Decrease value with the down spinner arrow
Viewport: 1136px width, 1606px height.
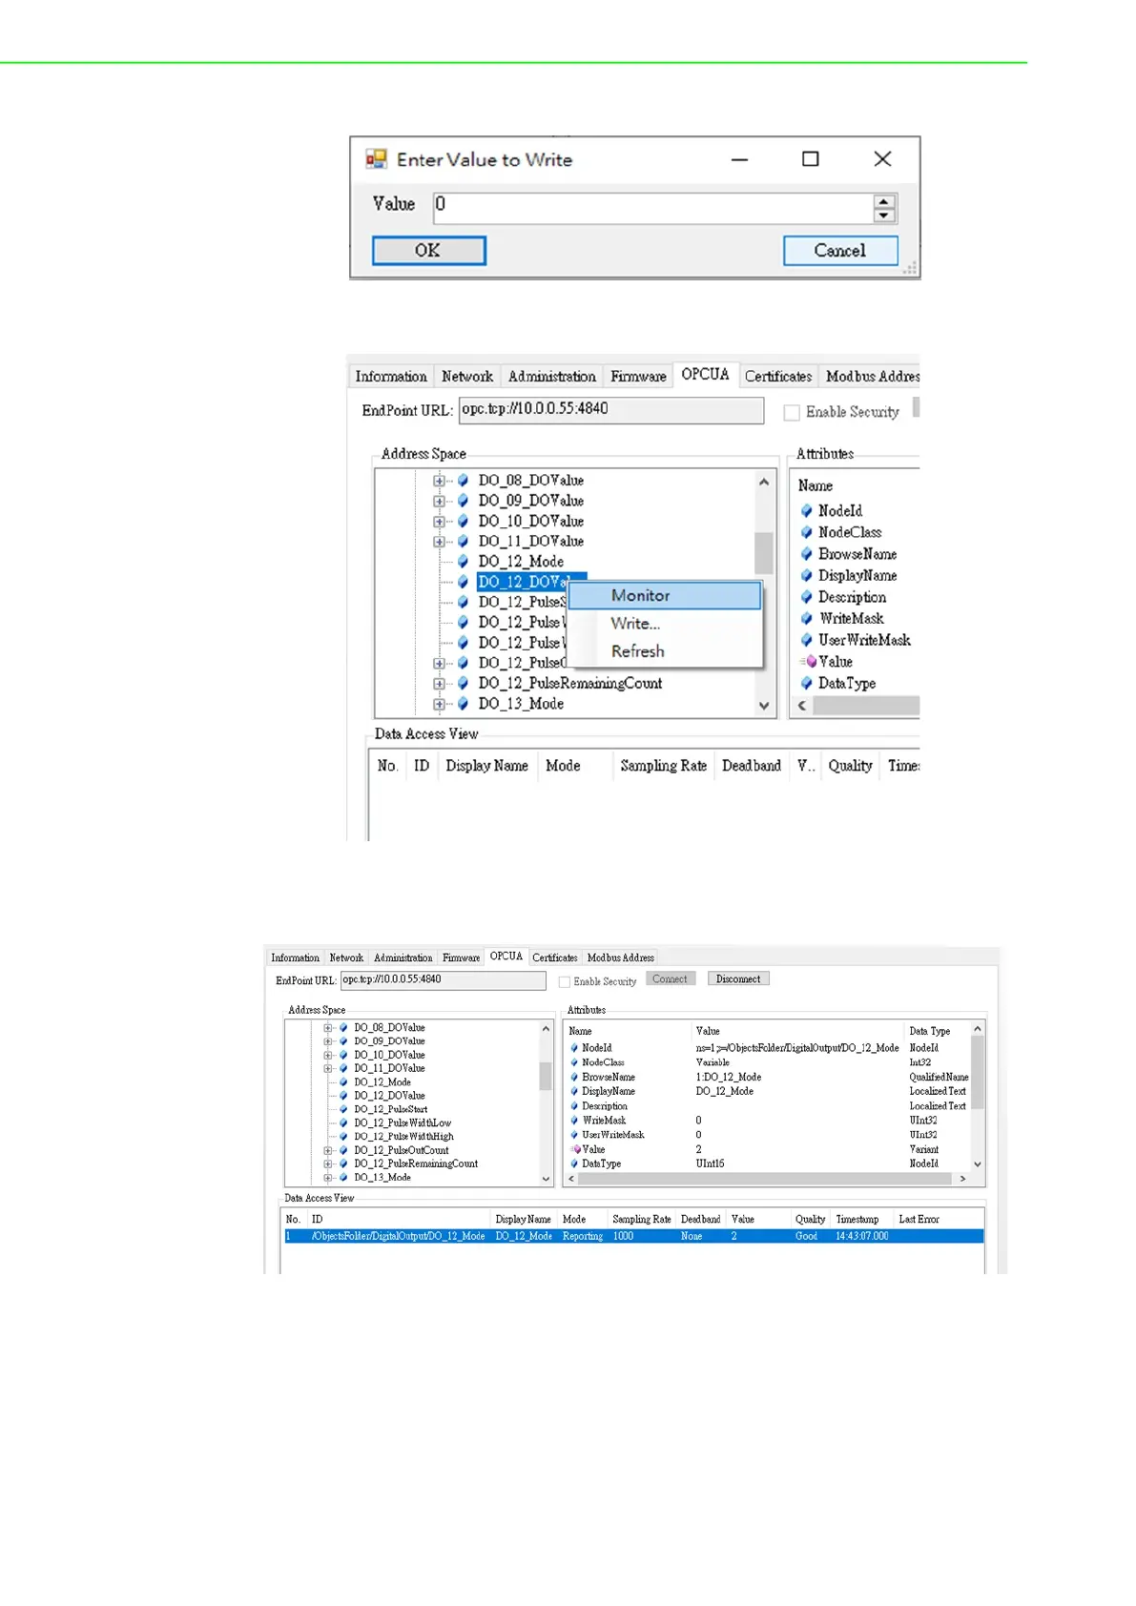click(884, 216)
